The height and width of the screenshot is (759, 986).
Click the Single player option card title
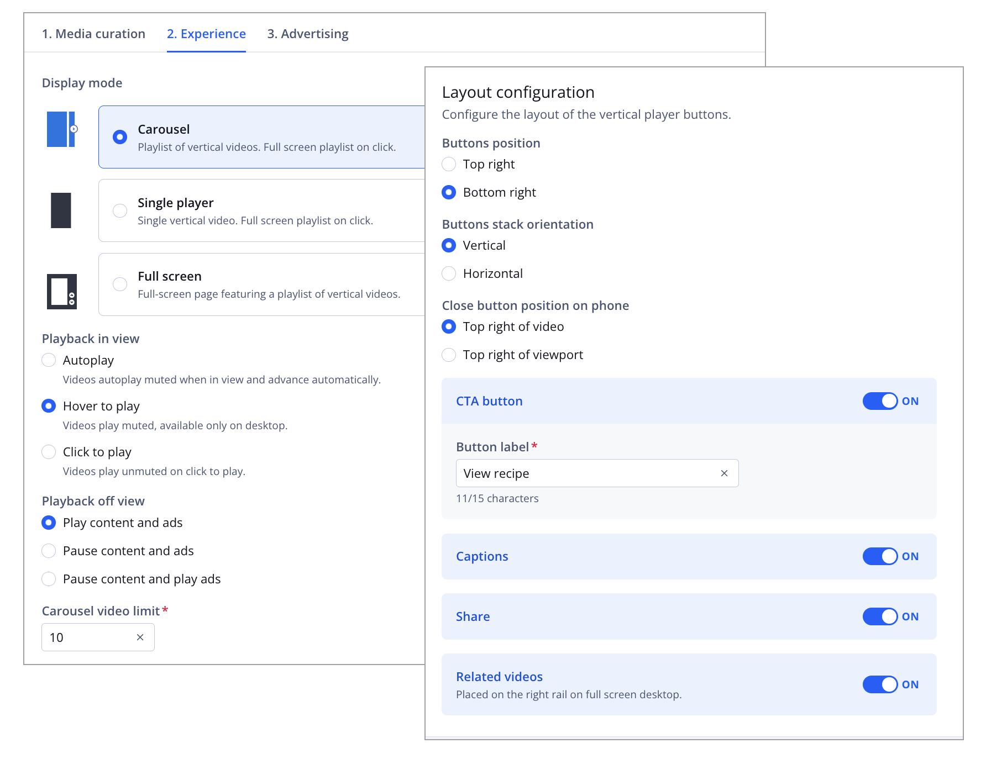click(176, 203)
